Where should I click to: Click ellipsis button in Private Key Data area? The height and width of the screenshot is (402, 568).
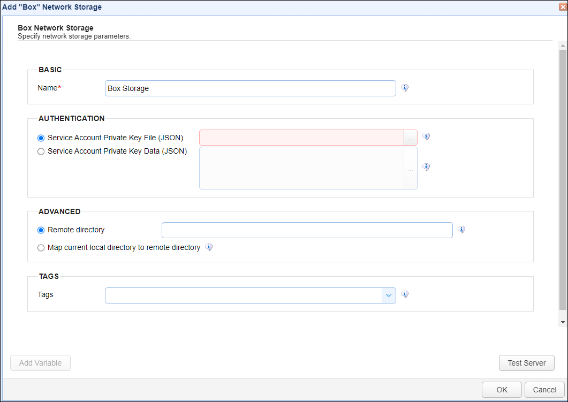(411, 169)
